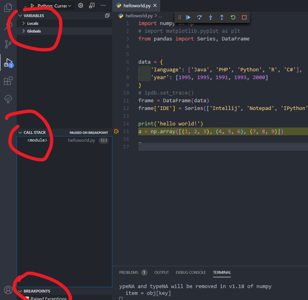Collapse the CALL STACK section
This screenshot has width=308, height=300.
tap(64, 132)
